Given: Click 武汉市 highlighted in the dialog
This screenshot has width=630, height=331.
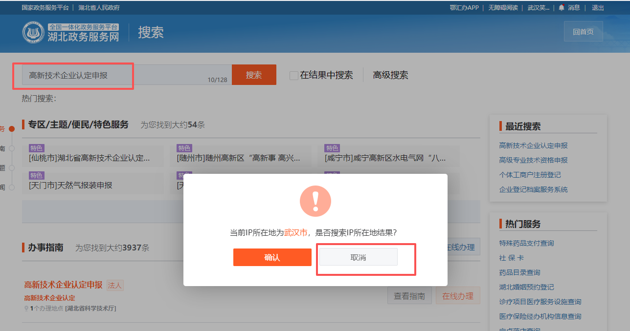Looking at the screenshot, I should pyautogui.click(x=296, y=233).
